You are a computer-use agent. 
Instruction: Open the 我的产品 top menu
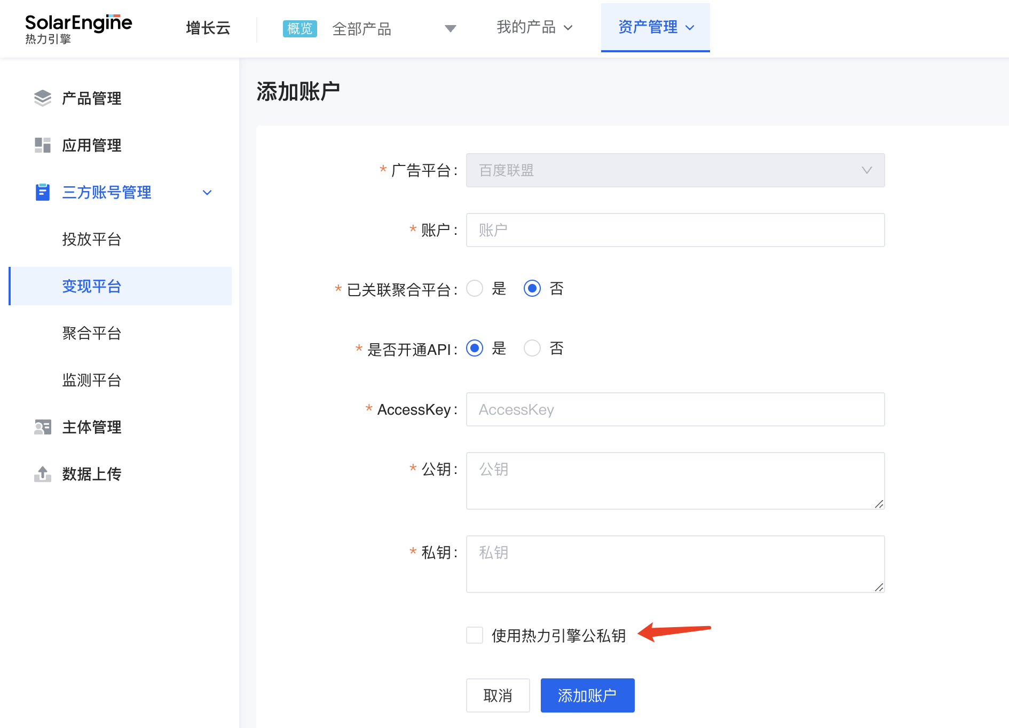point(534,27)
